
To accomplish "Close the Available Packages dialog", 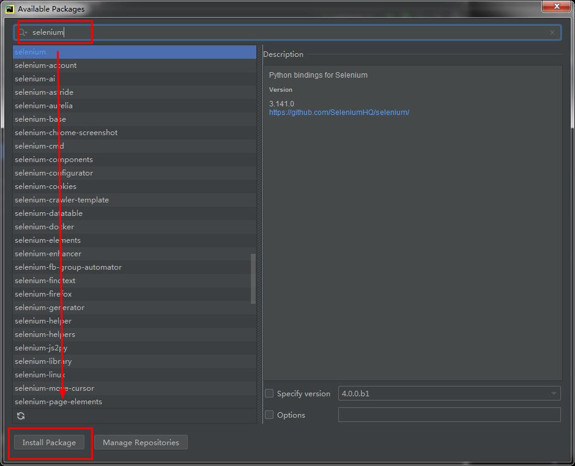I will (x=556, y=6).
